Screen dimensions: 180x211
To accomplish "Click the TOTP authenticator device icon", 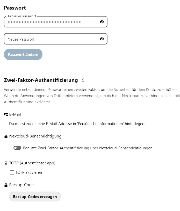I will pyautogui.click(x=6, y=163).
